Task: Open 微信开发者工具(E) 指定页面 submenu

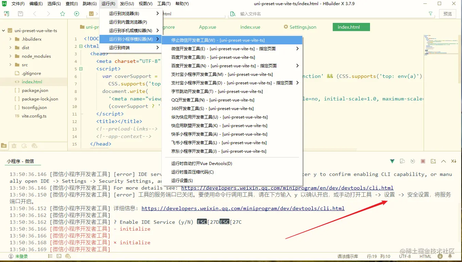Action: pyautogui.click(x=232, y=49)
